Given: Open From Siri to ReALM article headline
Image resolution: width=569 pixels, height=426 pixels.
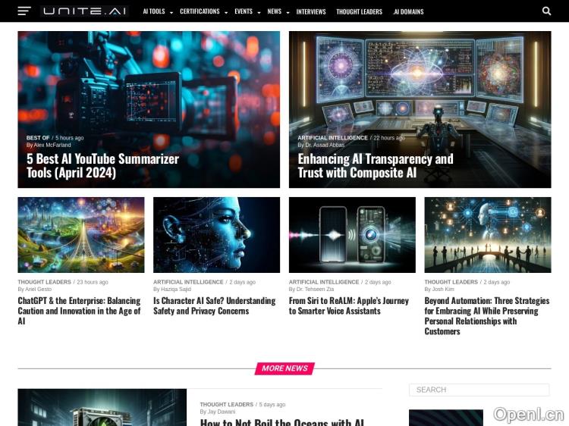Looking at the screenshot, I should click(x=348, y=305).
